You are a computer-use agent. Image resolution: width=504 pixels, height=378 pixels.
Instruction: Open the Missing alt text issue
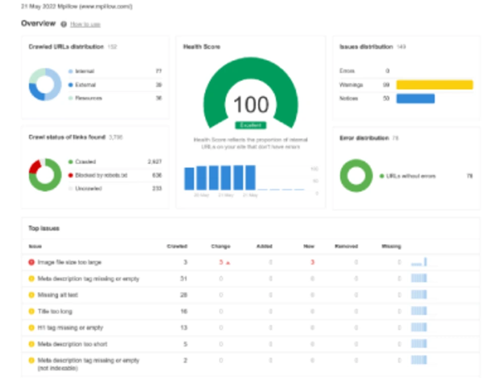58,295
